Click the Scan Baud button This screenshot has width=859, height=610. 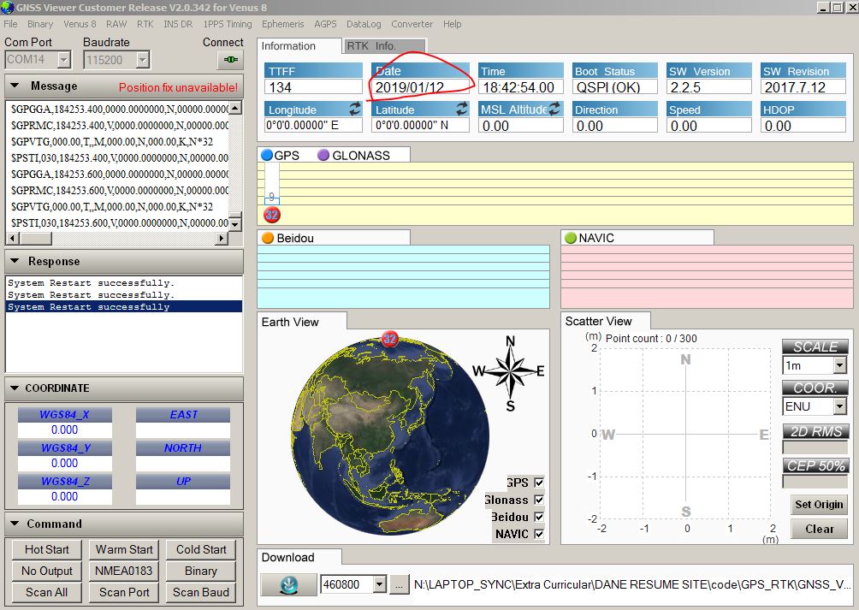(201, 592)
